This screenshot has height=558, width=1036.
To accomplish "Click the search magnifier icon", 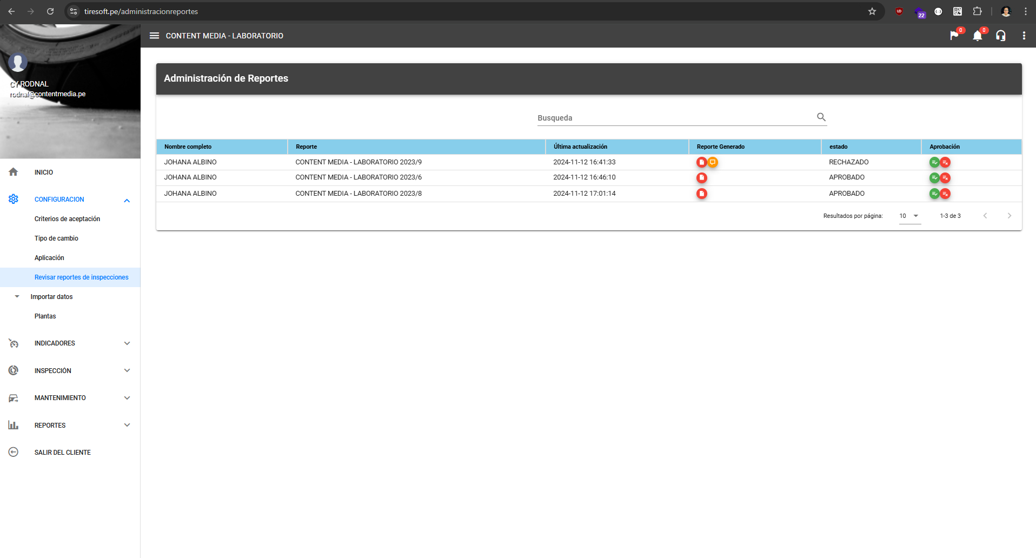I will tap(821, 117).
